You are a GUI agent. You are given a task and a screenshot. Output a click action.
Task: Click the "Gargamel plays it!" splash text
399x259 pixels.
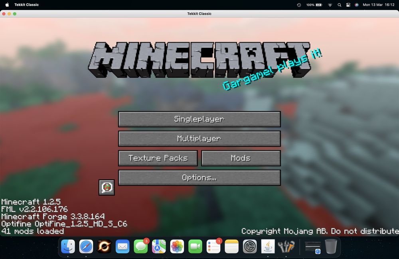272,69
